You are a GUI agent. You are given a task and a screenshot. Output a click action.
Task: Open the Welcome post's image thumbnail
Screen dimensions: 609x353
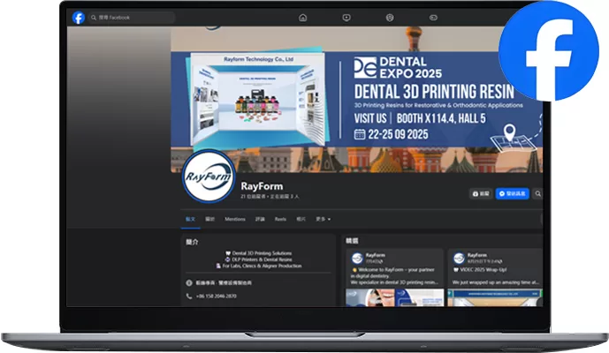point(394,297)
